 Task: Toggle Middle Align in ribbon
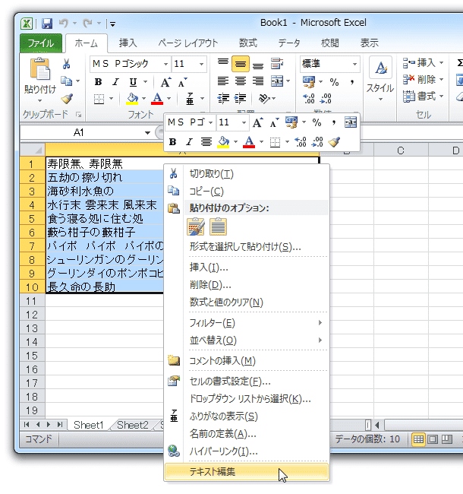point(241,64)
